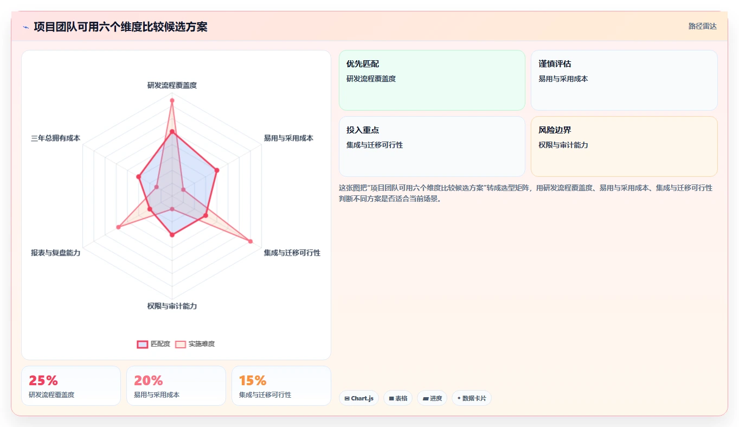Image resolution: width=739 pixels, height=427 pixels.
Task: Click the 三年总拥有成本 axis label on radar
Action: 55,138
